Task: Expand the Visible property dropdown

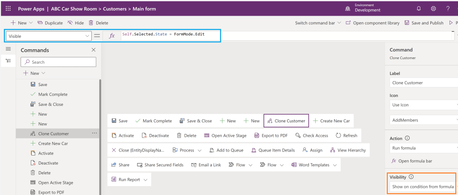Action: [x=87, y=36]
